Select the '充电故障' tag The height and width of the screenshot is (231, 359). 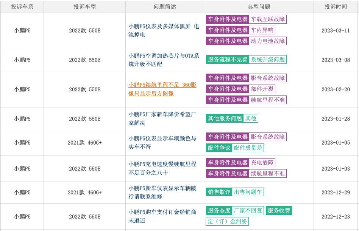click(262, 163)
